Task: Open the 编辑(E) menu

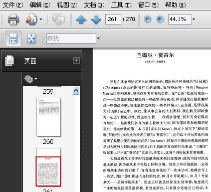Action: (x=40, y=5)
